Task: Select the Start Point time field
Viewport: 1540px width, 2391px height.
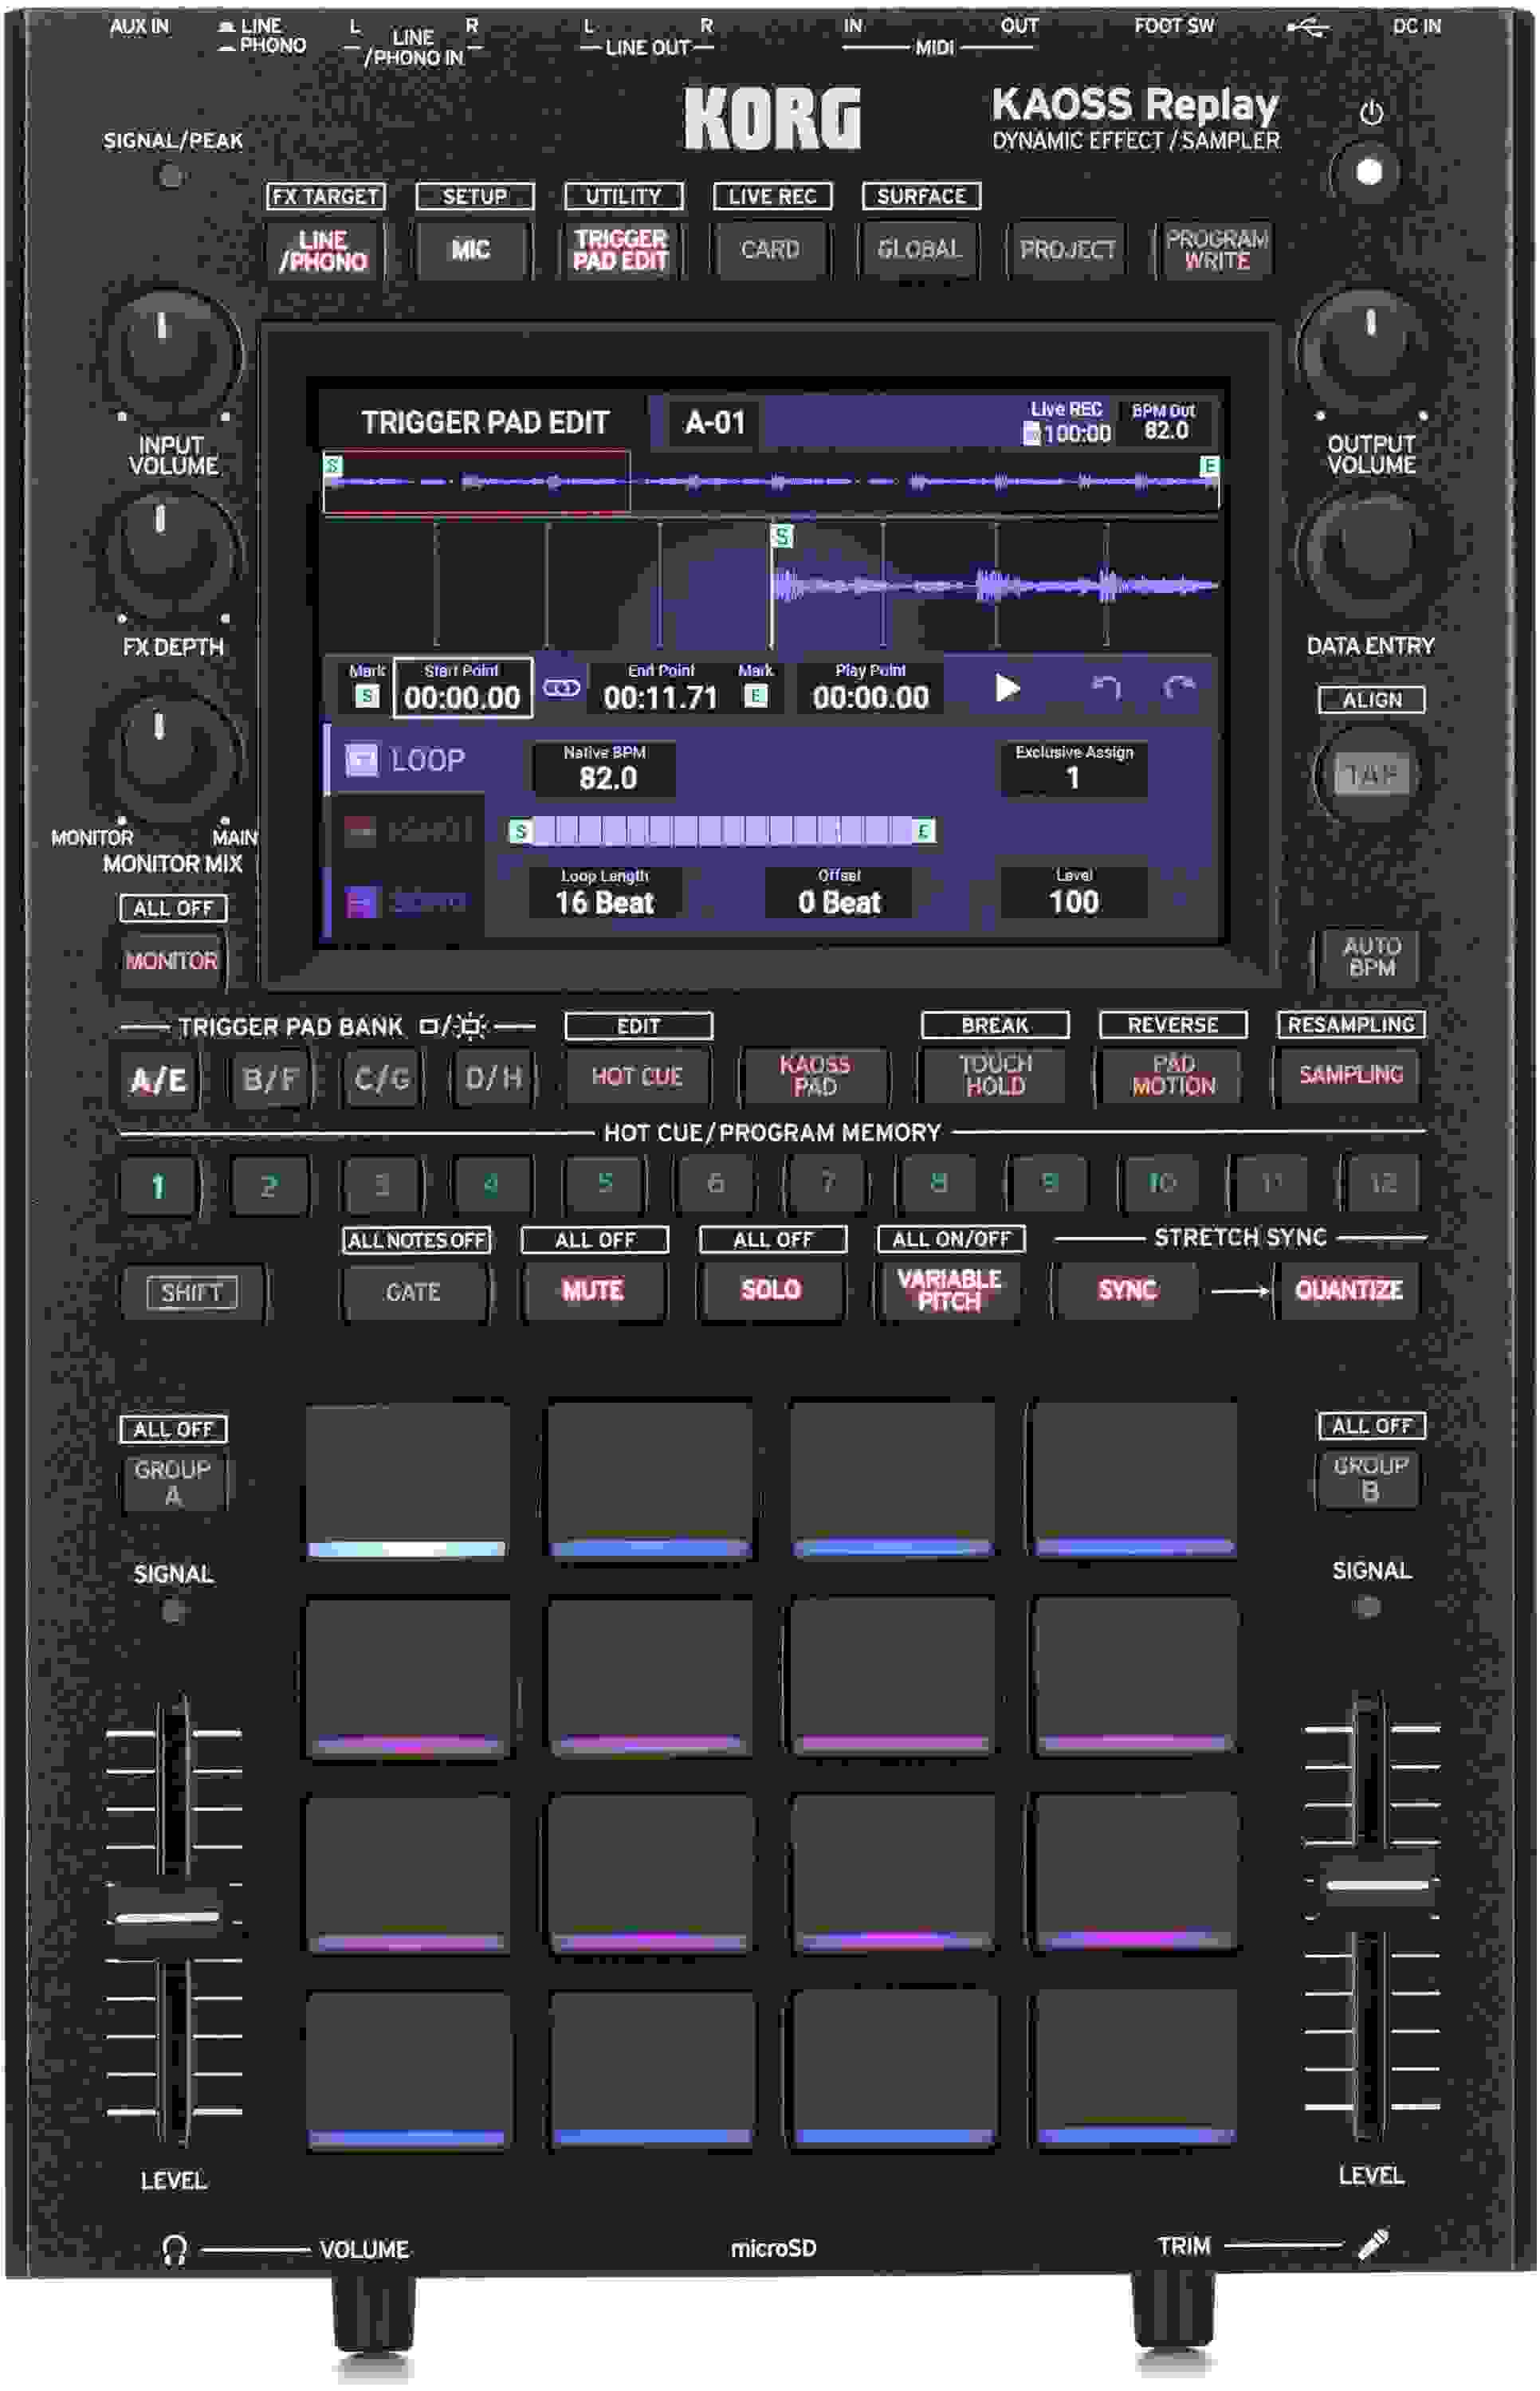Action: coord(463,688)
